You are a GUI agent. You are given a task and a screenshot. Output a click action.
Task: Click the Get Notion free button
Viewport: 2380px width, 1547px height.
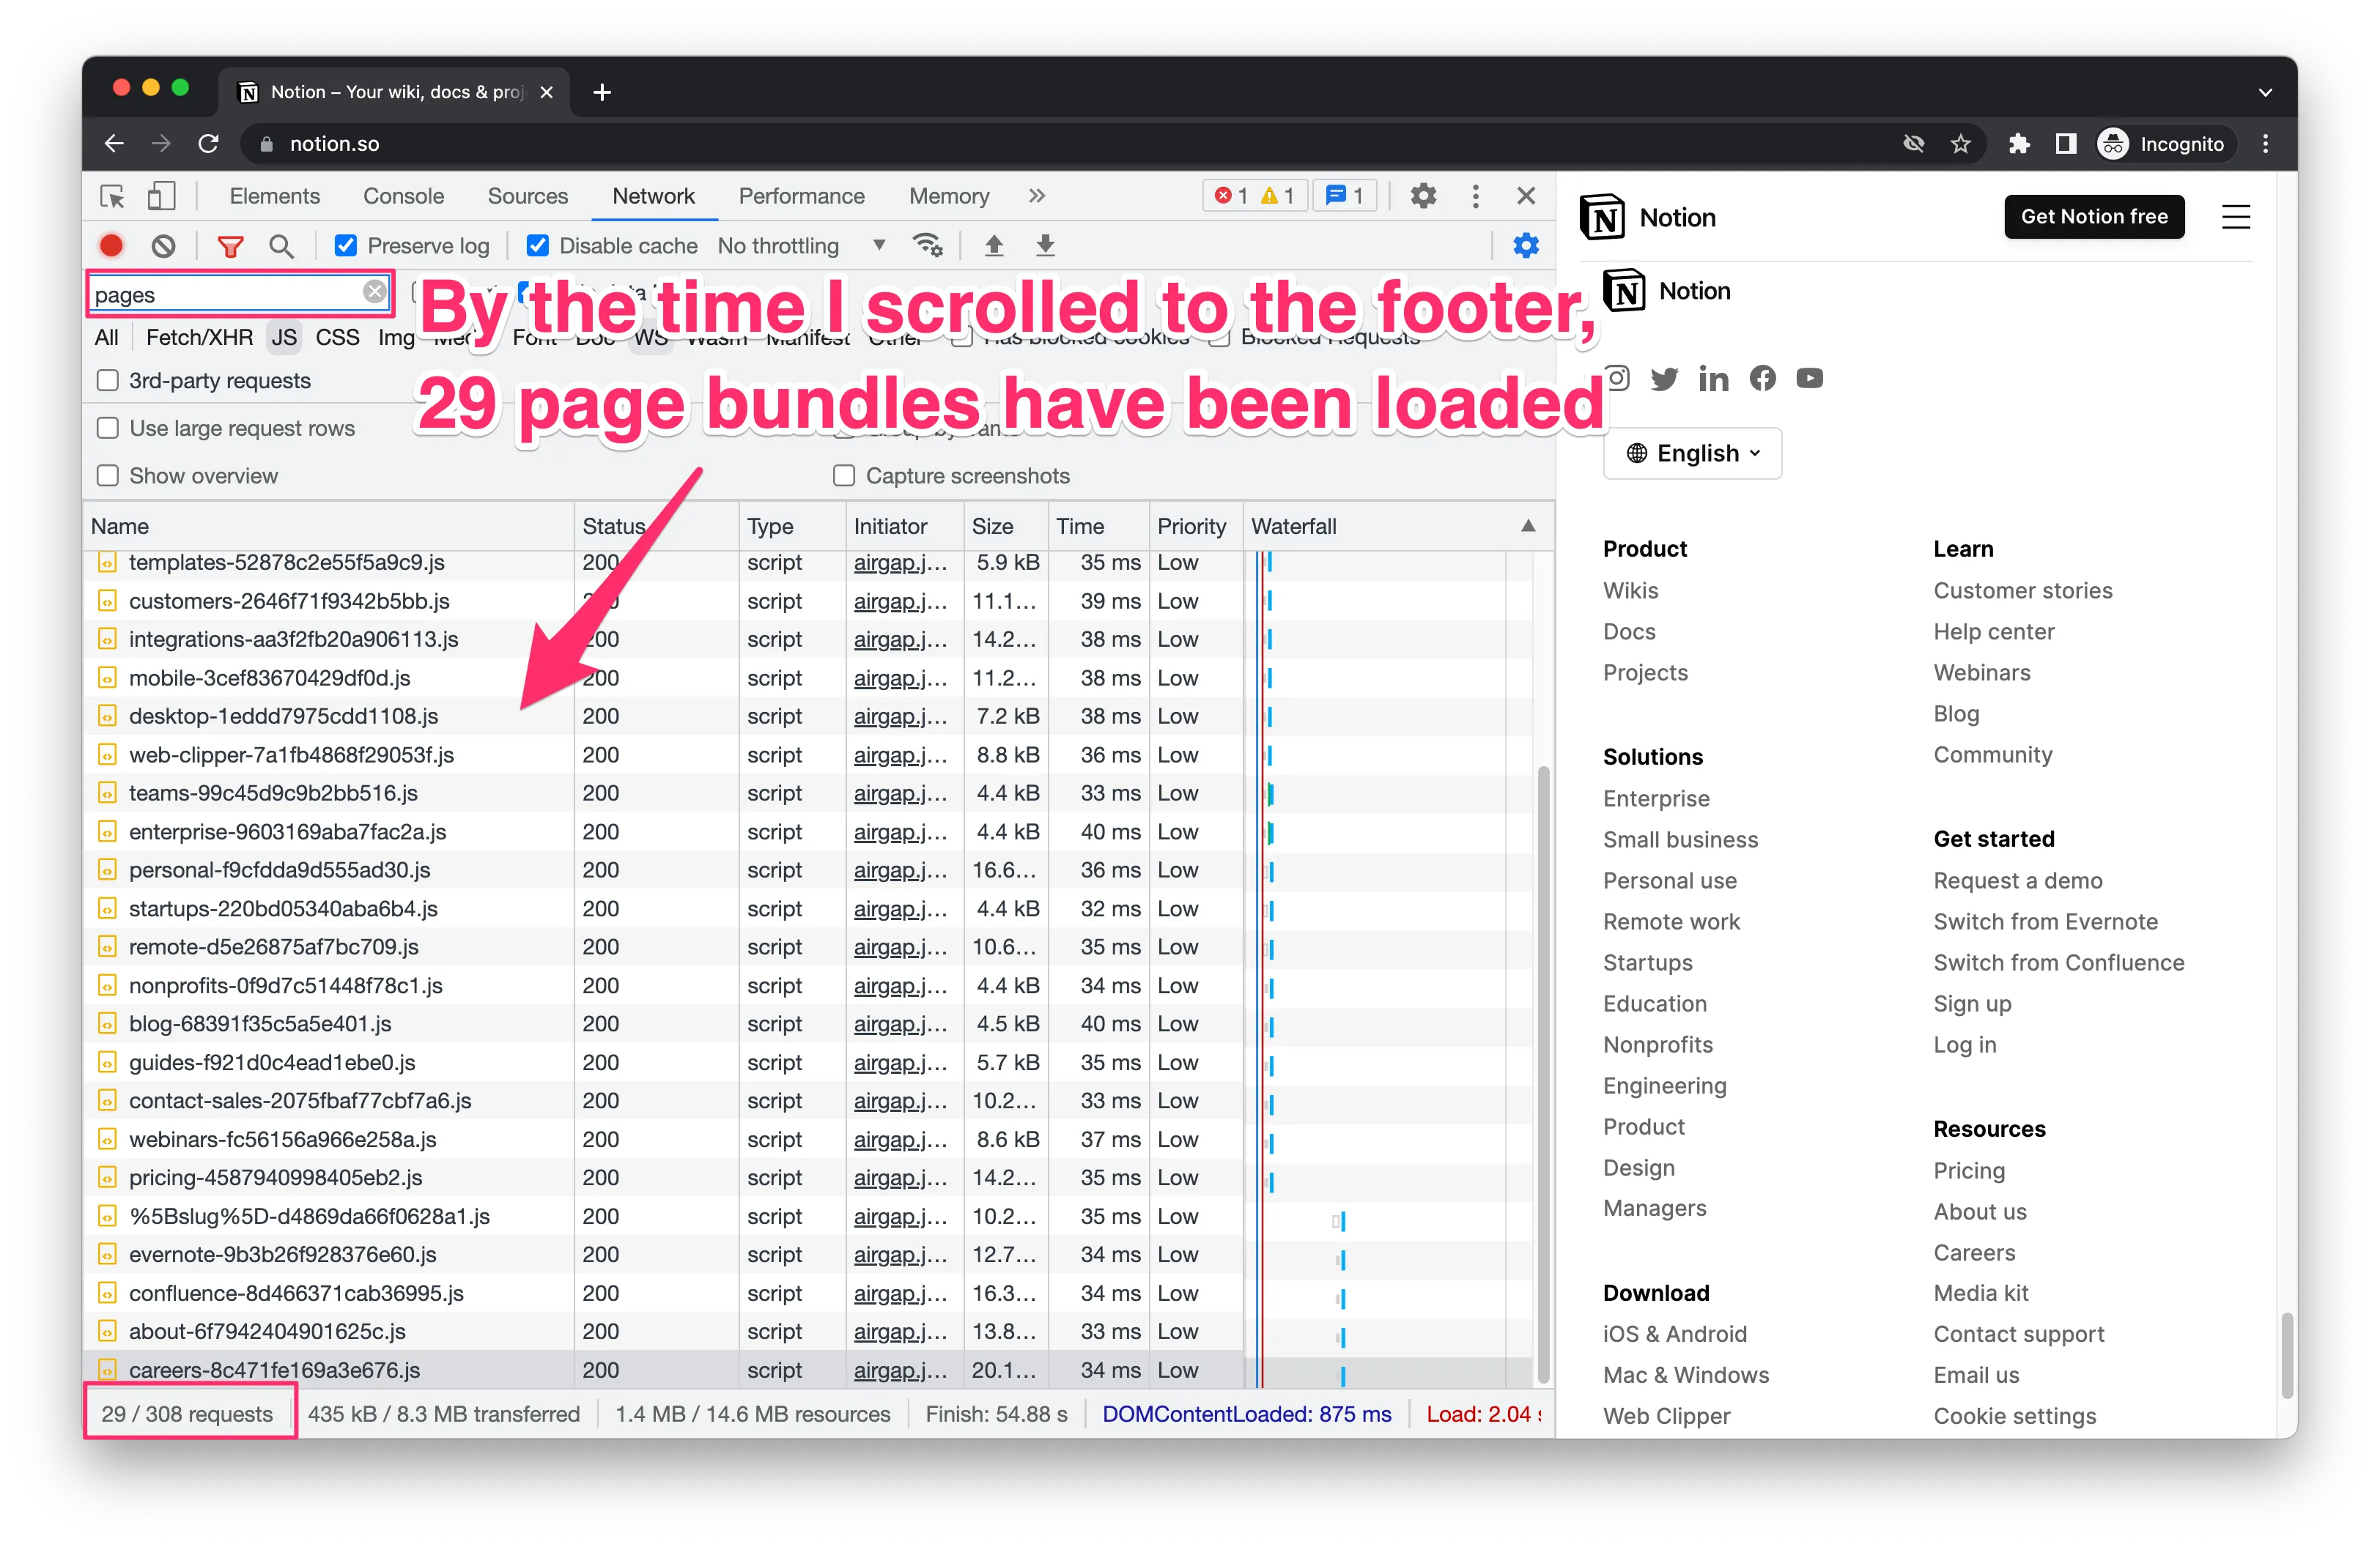pos(2094,216)
